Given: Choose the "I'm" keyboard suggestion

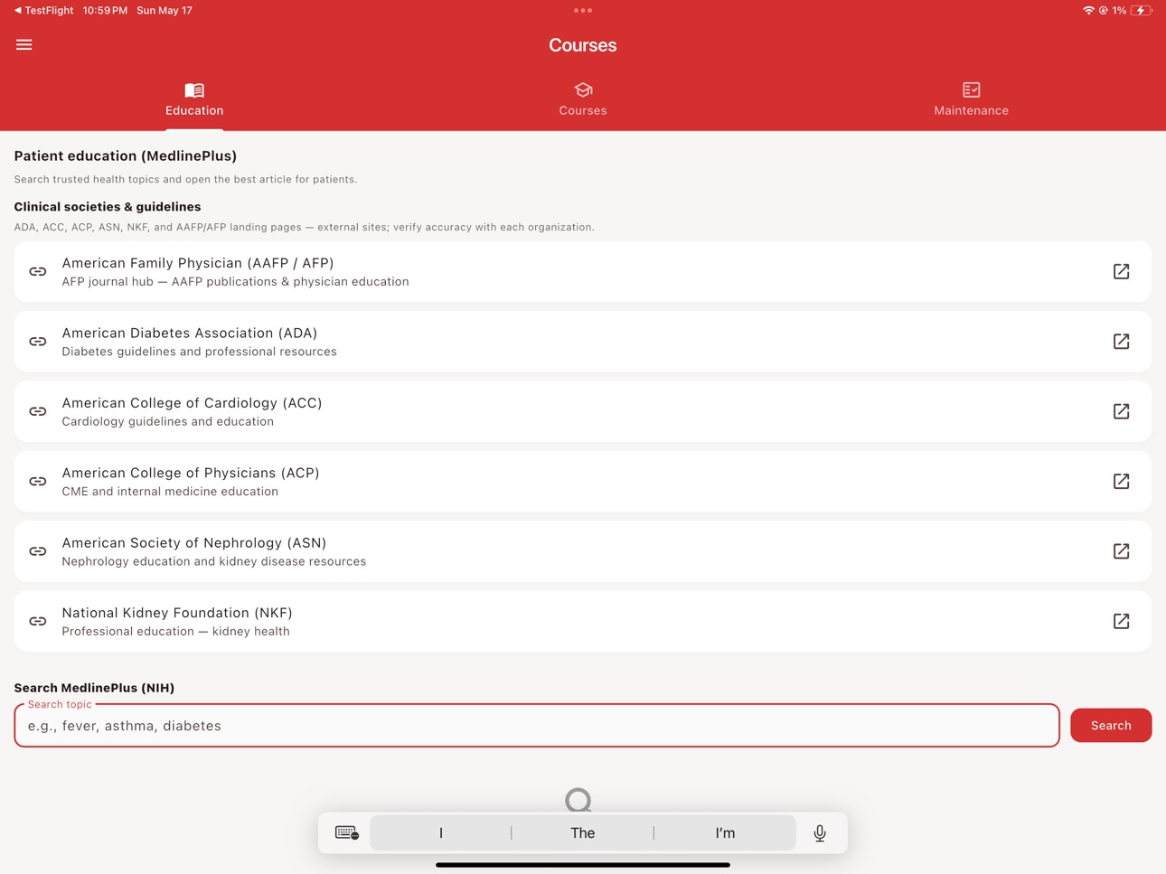Looking at the screenshot, I should click(x=725, y=832).
